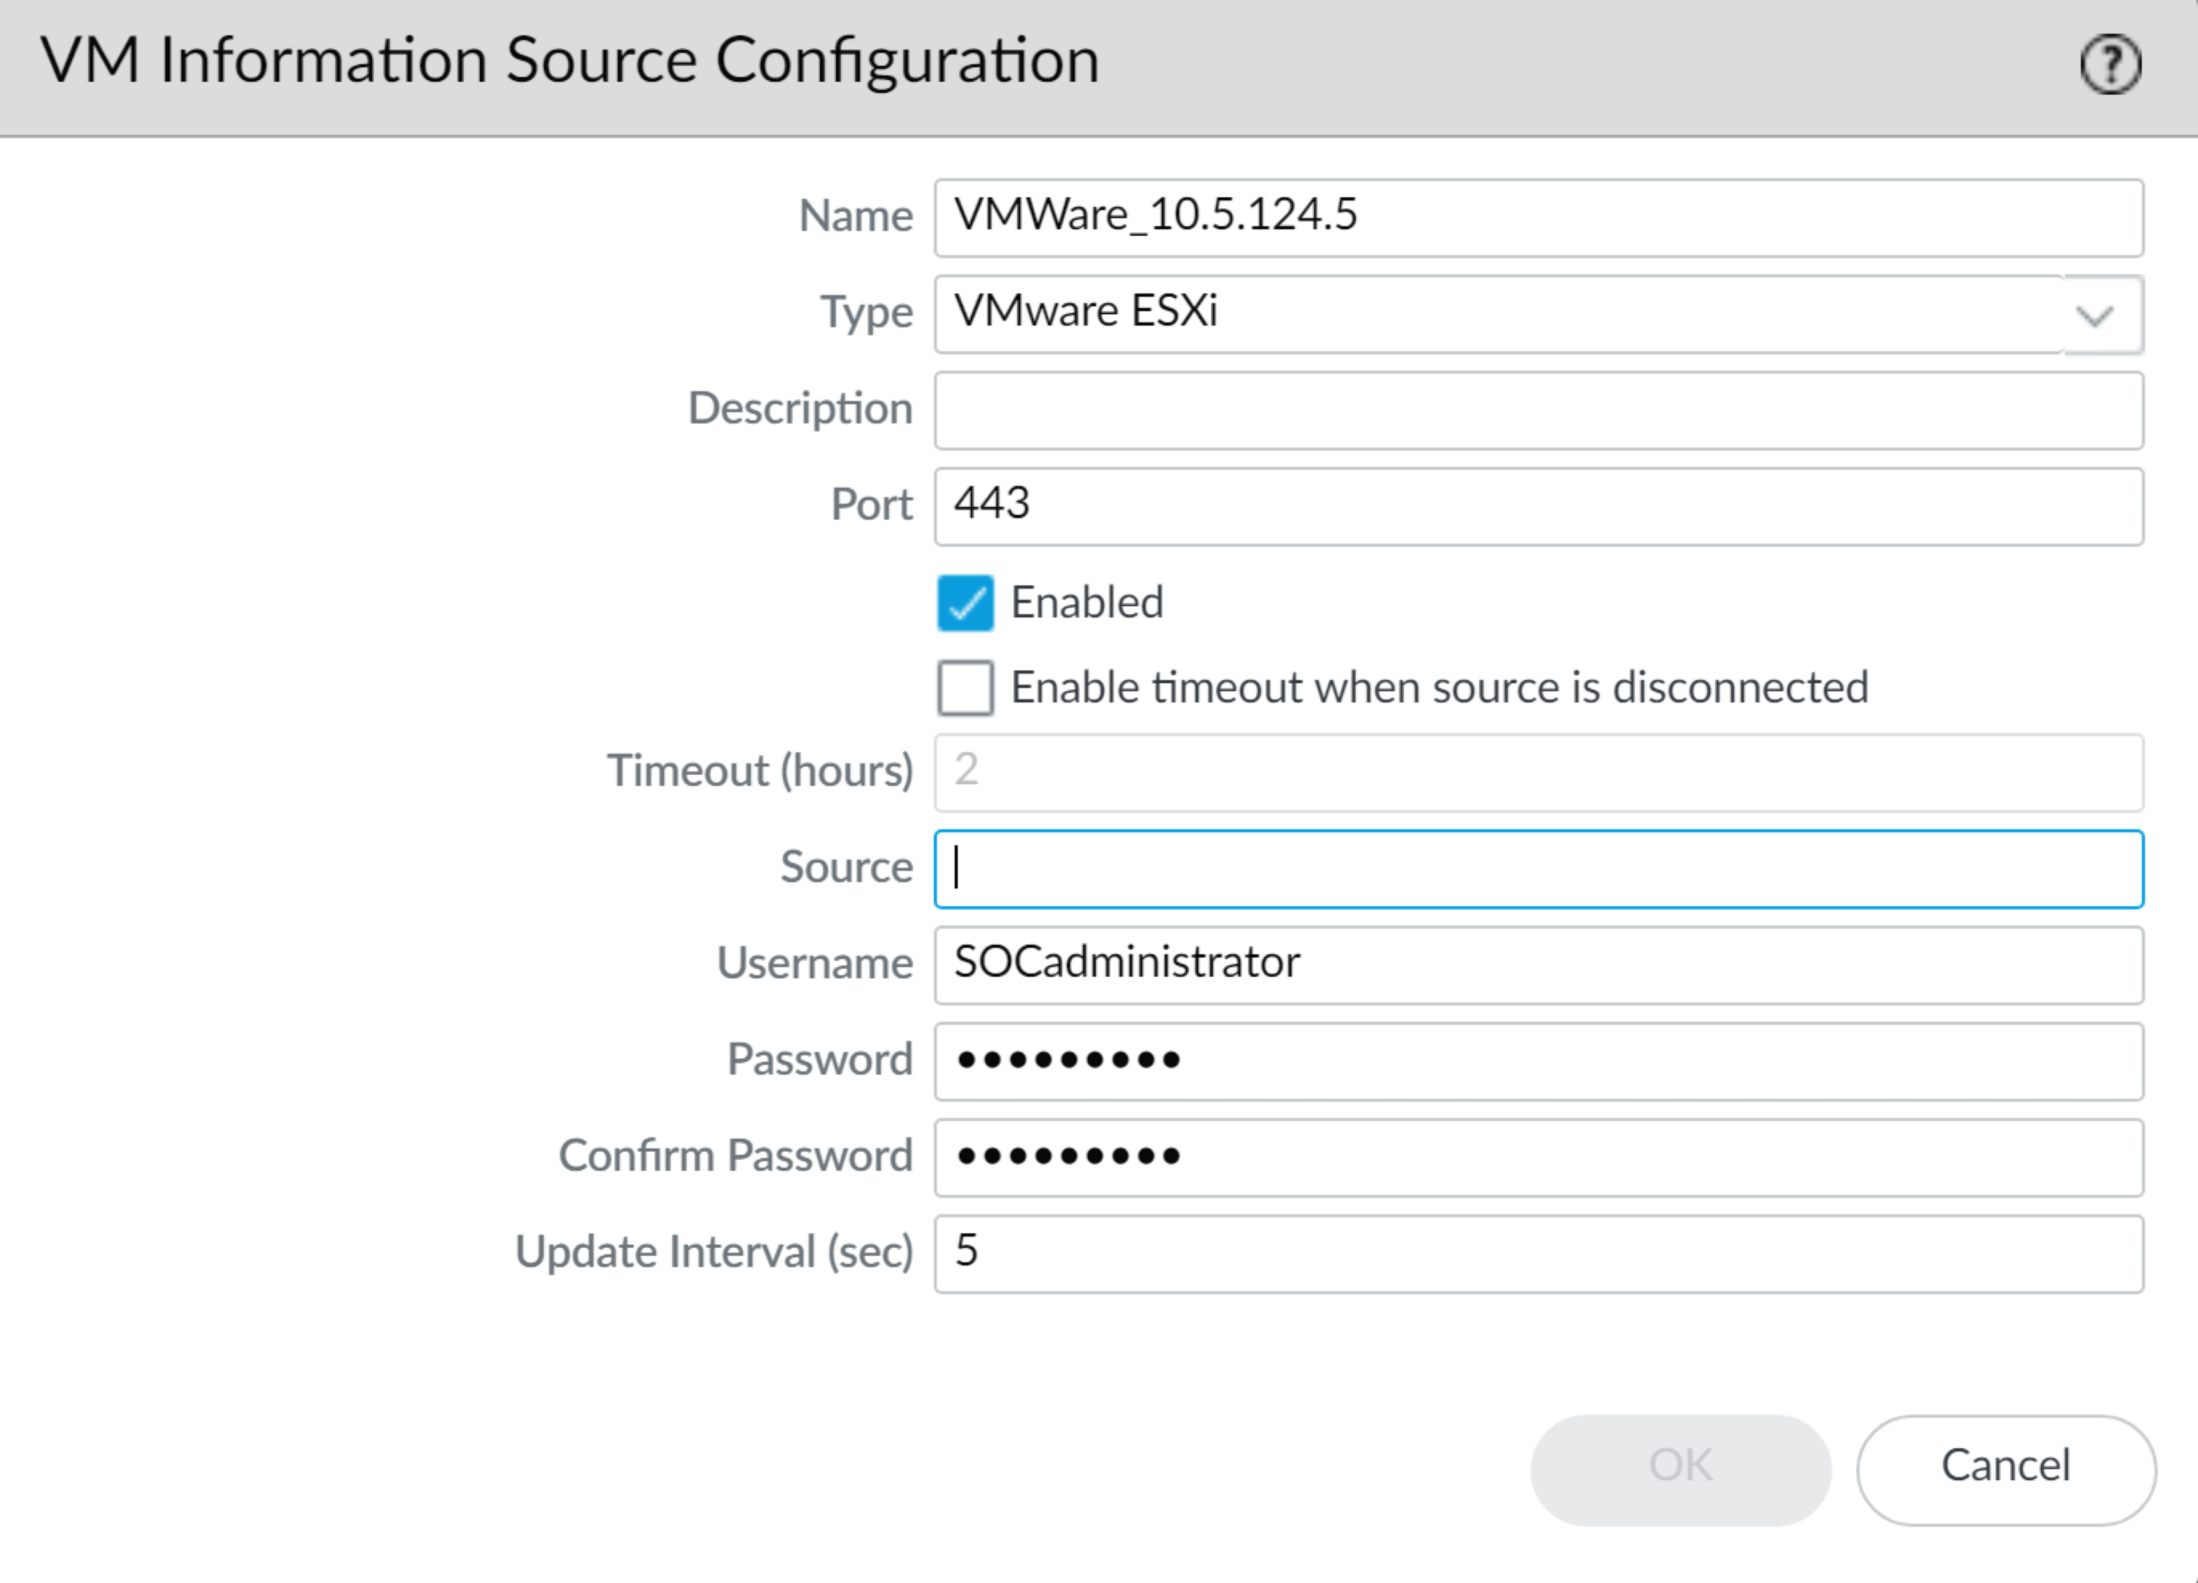Edit the Username SOCadministrator field
Viewport: 2198px width, 1583px height.
click(1537, 964)
